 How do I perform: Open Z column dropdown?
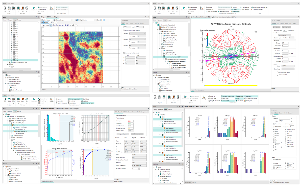[x=137, y=45]
